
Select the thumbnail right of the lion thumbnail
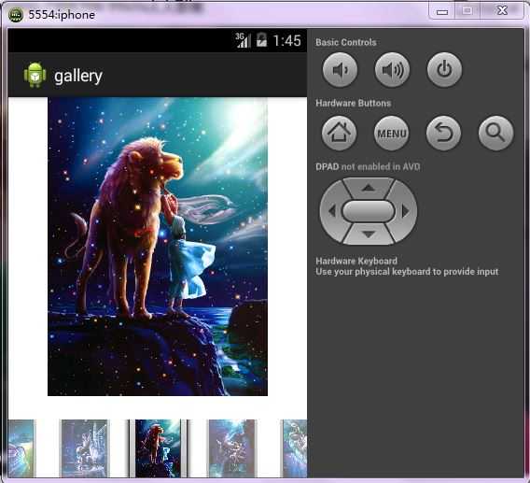pyautogui.click(x=232, y=448)
